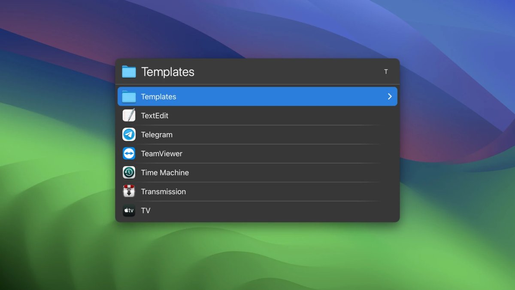Open the highlighted Templates result
The height and width of the screenshot is (290, 515).
pos(159,96)
